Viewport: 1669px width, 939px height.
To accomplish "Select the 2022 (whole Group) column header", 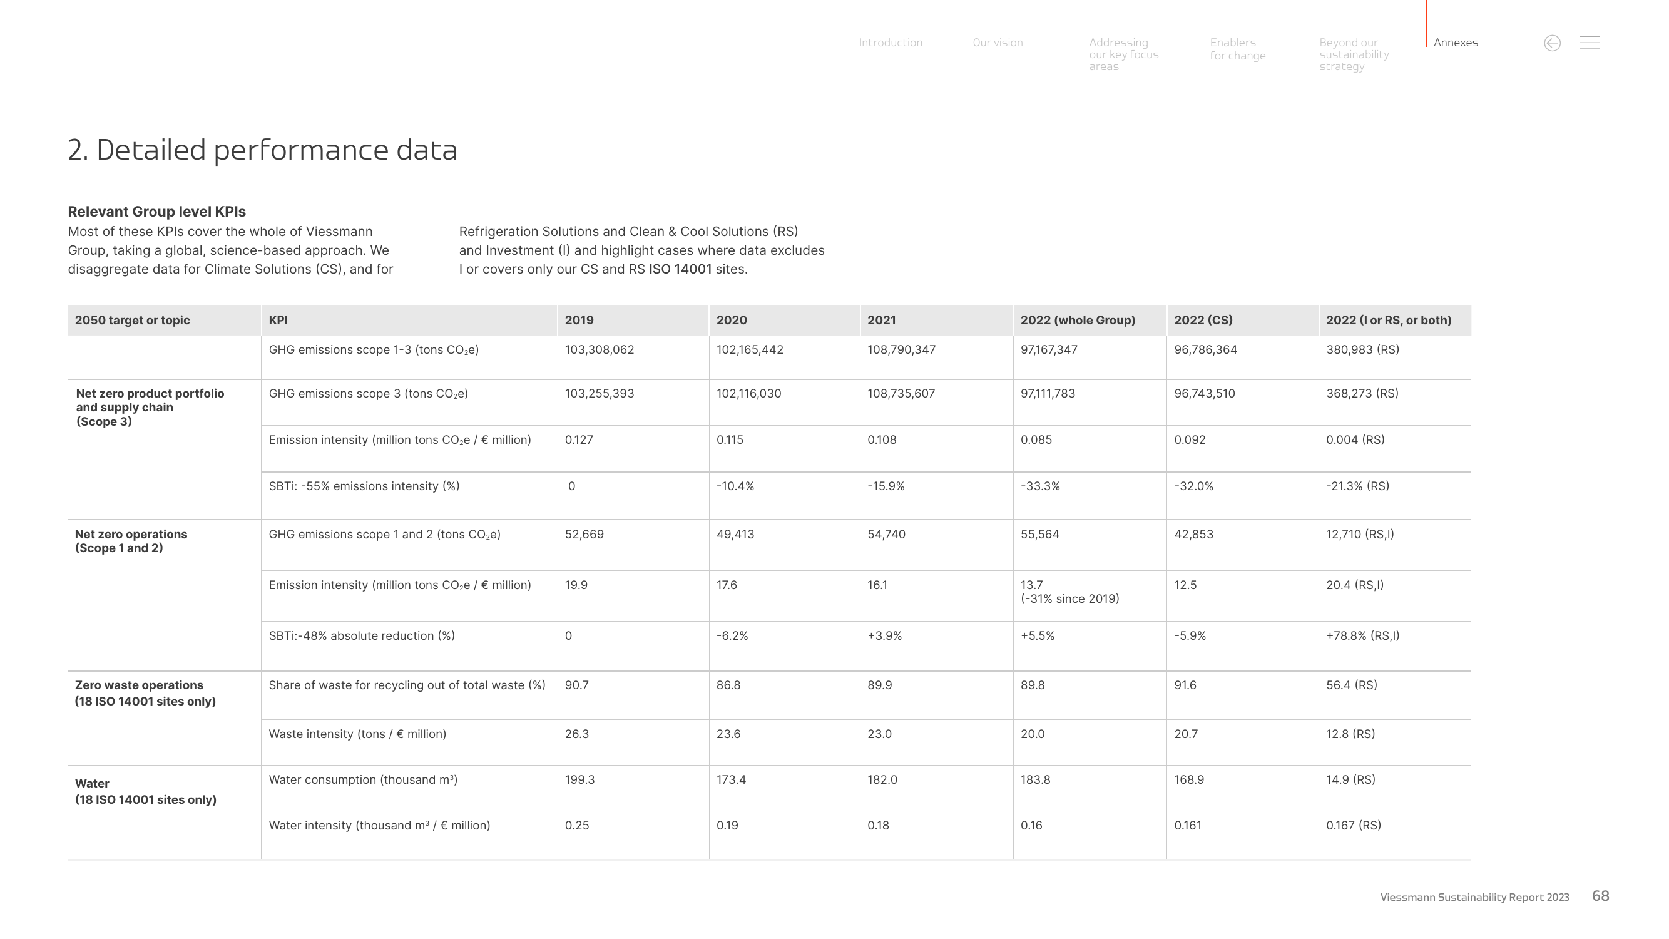I will (1078, 320).
